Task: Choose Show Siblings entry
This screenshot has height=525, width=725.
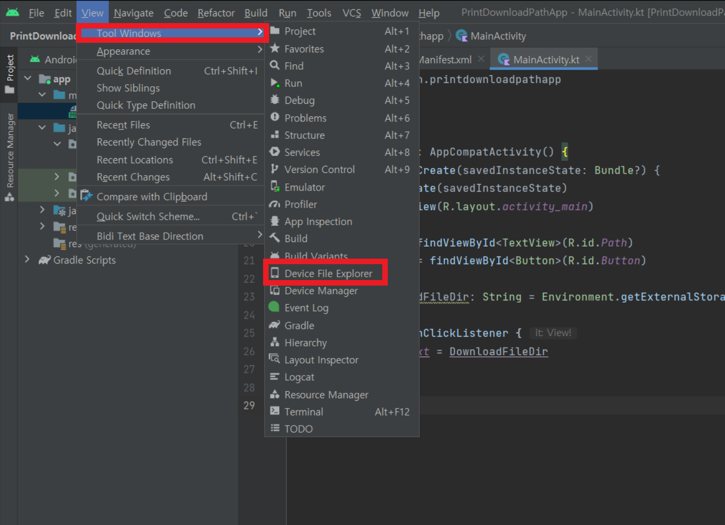Action: tap(171, 88)
